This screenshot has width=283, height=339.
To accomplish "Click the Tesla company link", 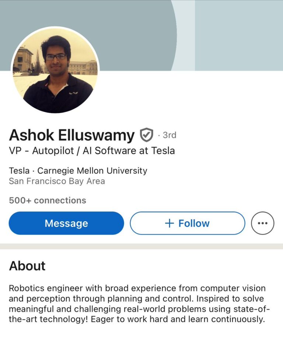I will tap(20, 171).
